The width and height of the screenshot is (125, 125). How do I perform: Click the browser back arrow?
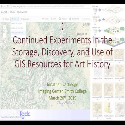pyautogui.click(x=2, y=7)
